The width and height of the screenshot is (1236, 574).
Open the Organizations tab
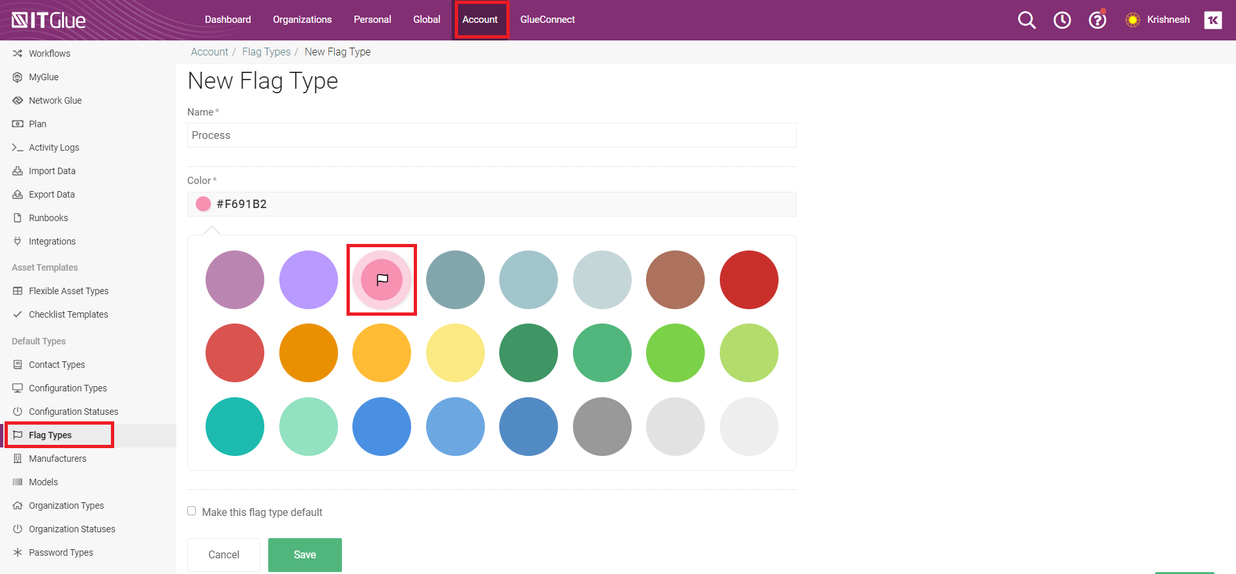(302, 20)
